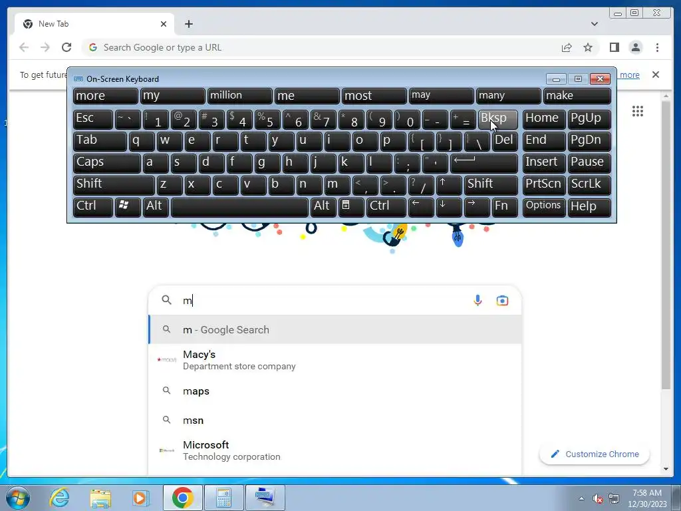Click the PrtScn key

(544, 185)
